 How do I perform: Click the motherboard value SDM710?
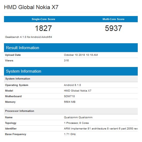pyautogui.click(x=69, y=96)
